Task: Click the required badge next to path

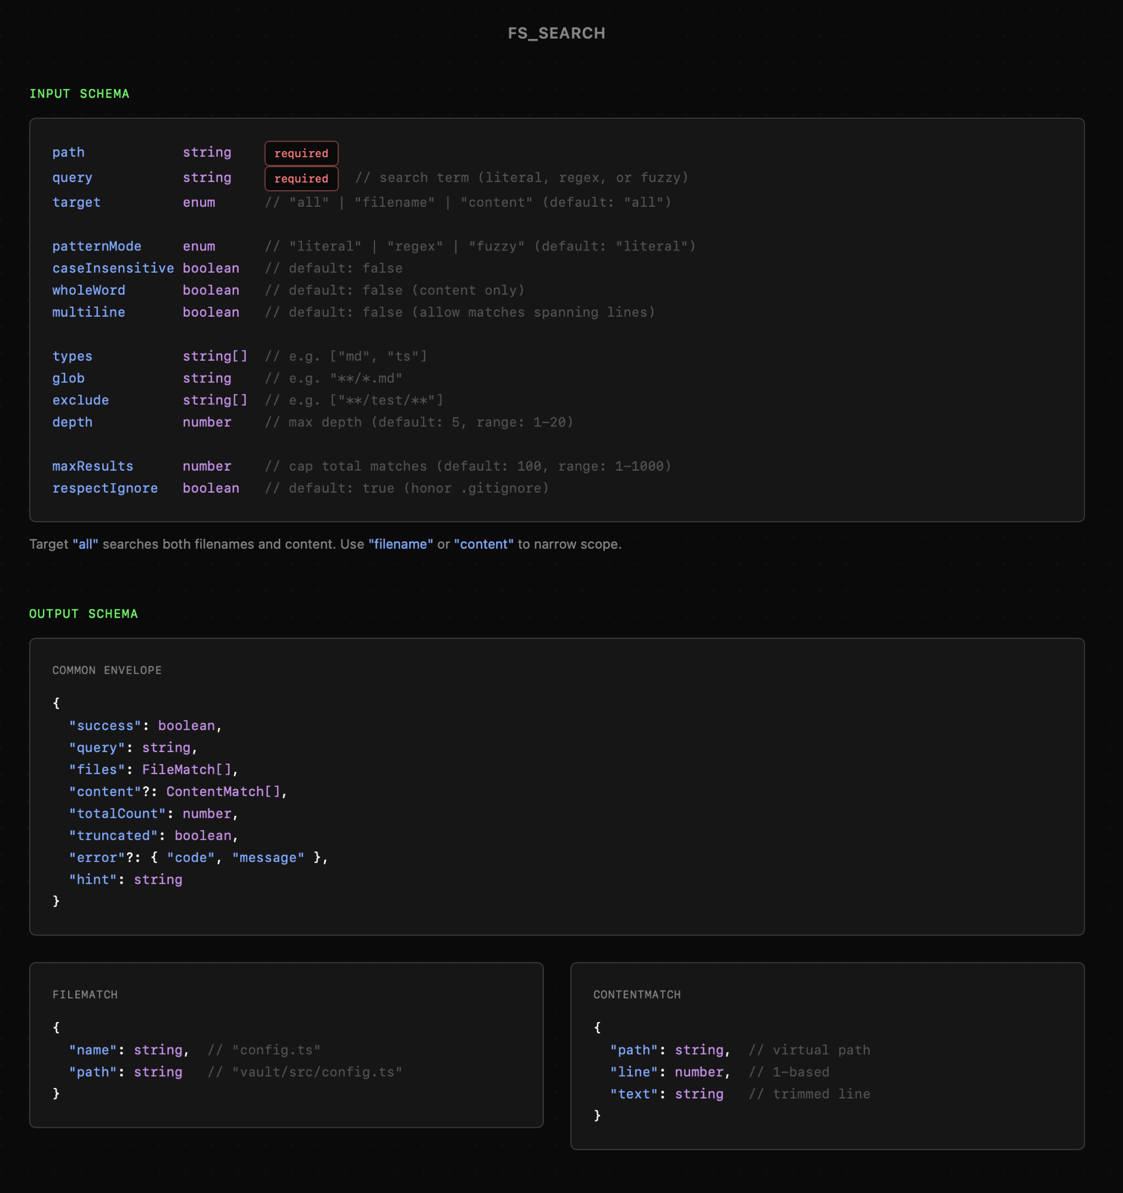Action: (301, 153)
